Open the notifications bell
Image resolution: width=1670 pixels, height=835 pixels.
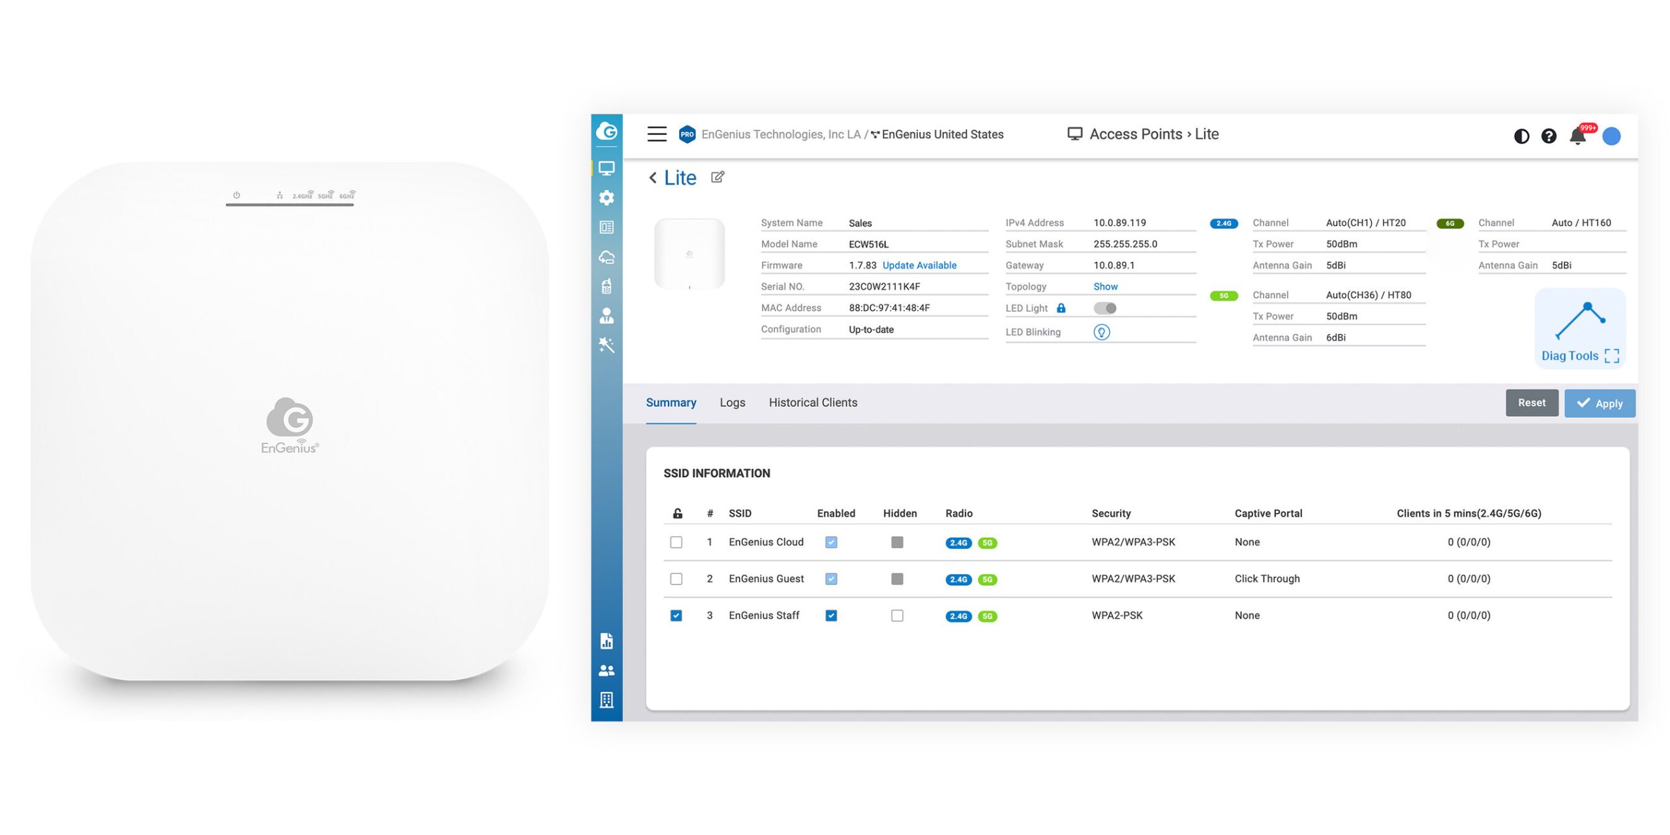click(x=1577, y=136)
